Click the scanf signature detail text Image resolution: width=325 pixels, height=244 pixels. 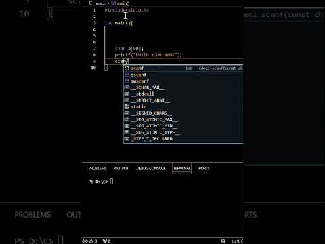214,68
